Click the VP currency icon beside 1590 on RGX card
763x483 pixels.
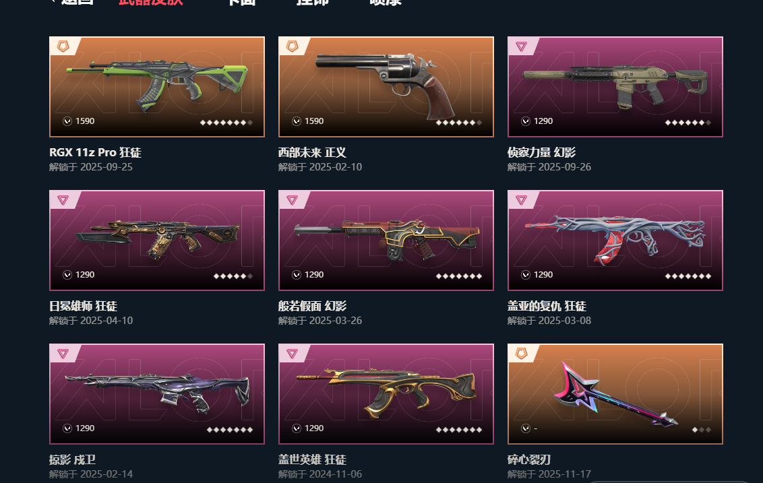tap(67, 121)
